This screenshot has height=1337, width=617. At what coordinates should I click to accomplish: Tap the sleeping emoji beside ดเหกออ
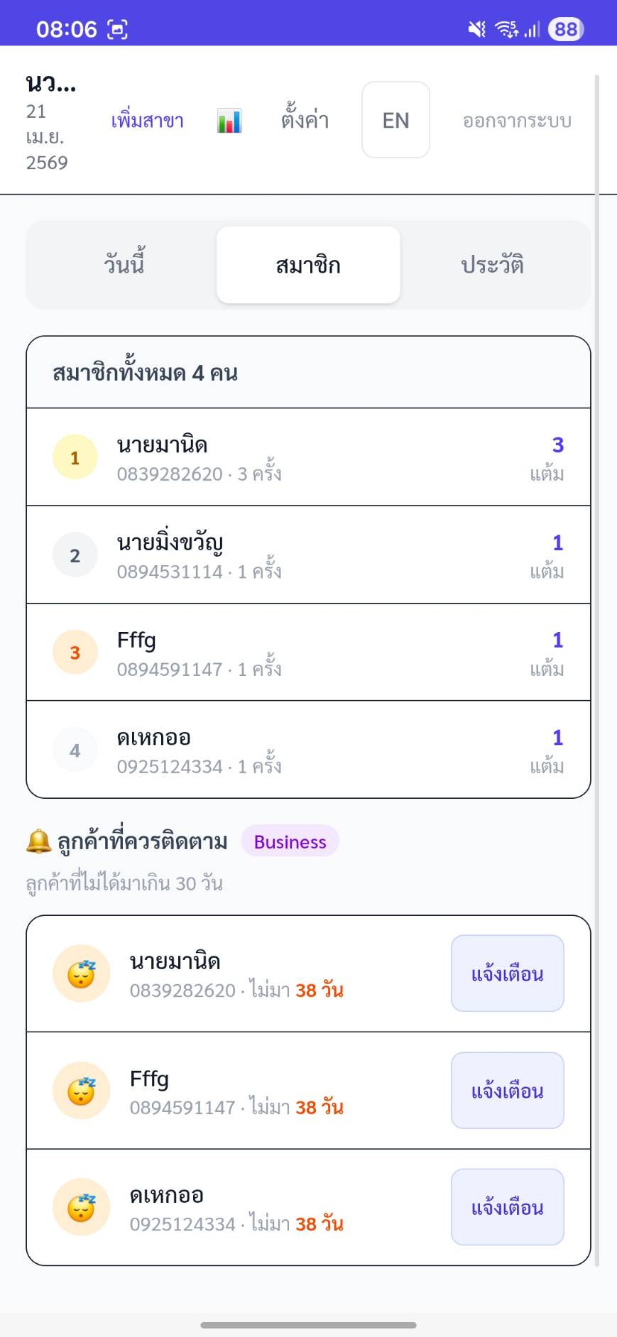[x=82, y=1207]
